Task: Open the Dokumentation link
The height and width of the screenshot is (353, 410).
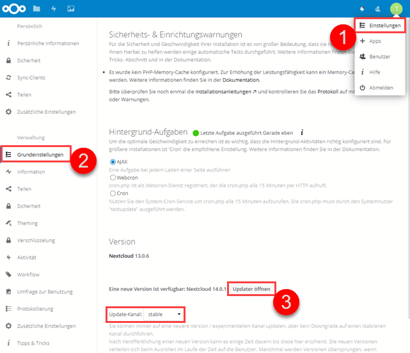Action: point(240,80)
